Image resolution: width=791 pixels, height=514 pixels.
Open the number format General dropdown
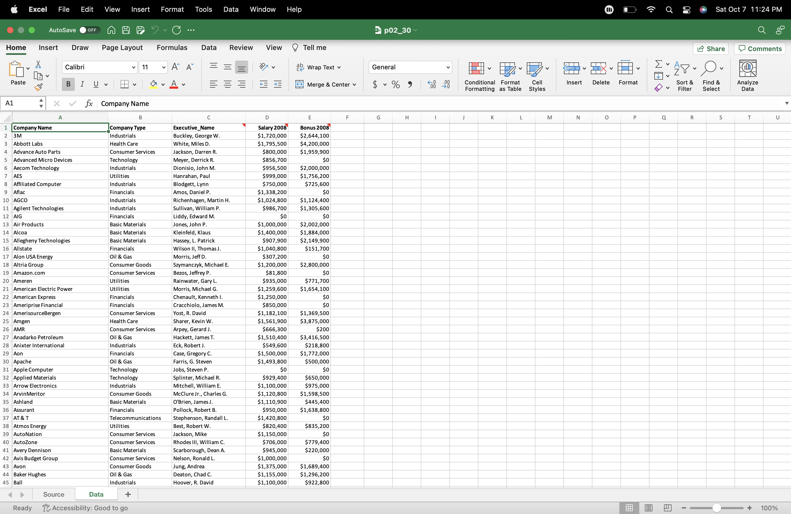tap(448, 67)
